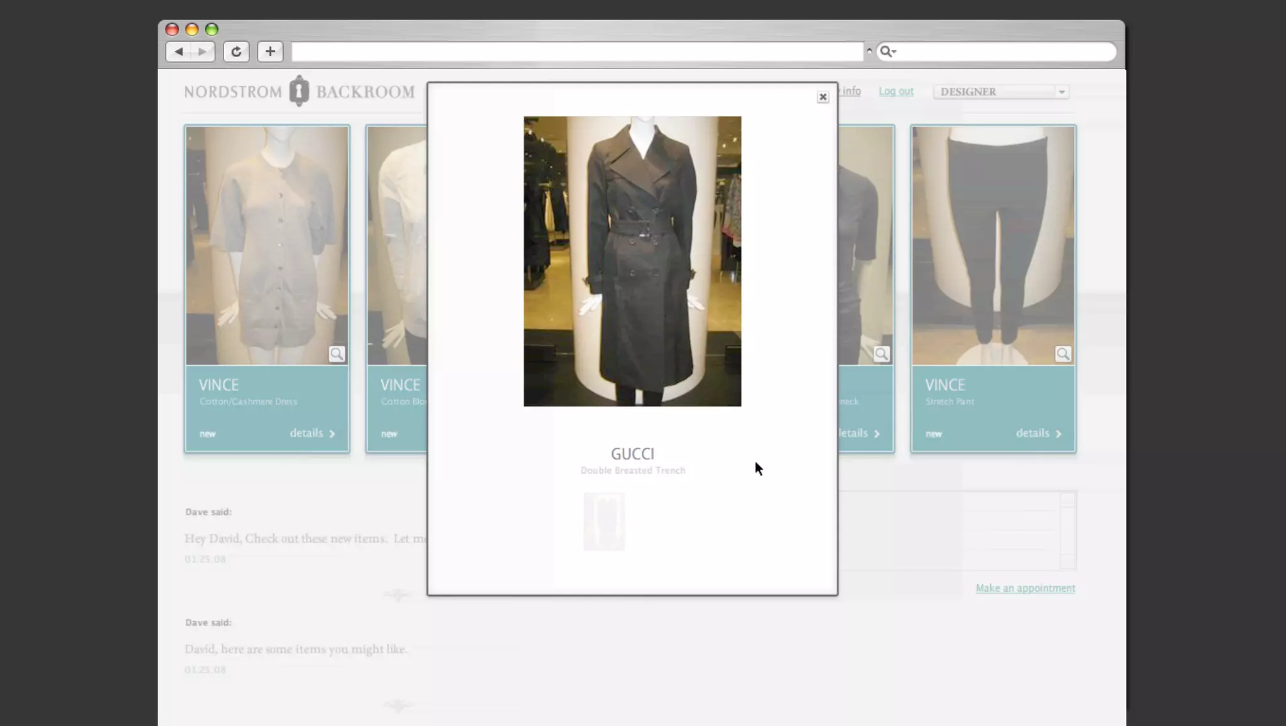Click the browser search field
1286x726 pixels.
1005,51
